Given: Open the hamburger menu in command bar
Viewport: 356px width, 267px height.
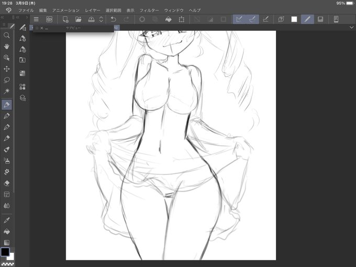Looking at the screenshot, I should click(36, 19).
